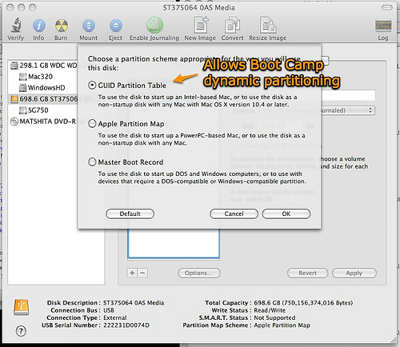This screenshot has width=400, height=347.
Task: Add a partition with plus button
Action: pos(132,273)
